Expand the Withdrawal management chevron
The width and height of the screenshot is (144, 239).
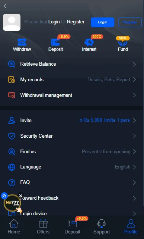click(134, 95)
